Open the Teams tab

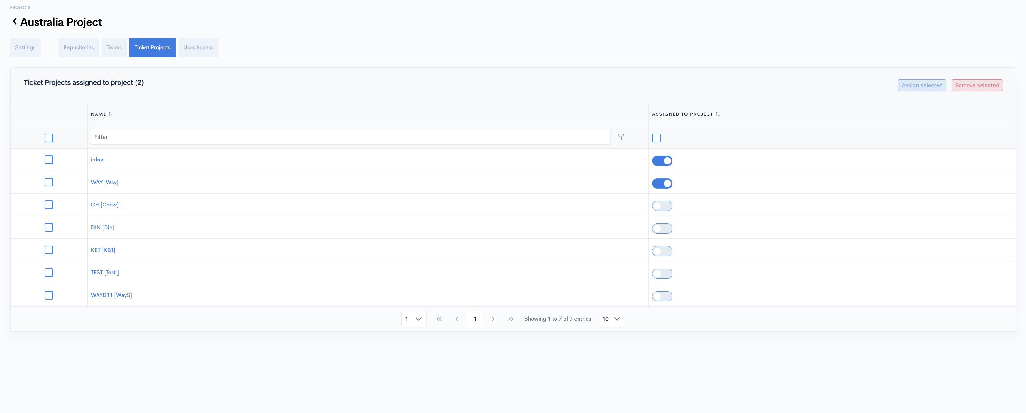114,47
